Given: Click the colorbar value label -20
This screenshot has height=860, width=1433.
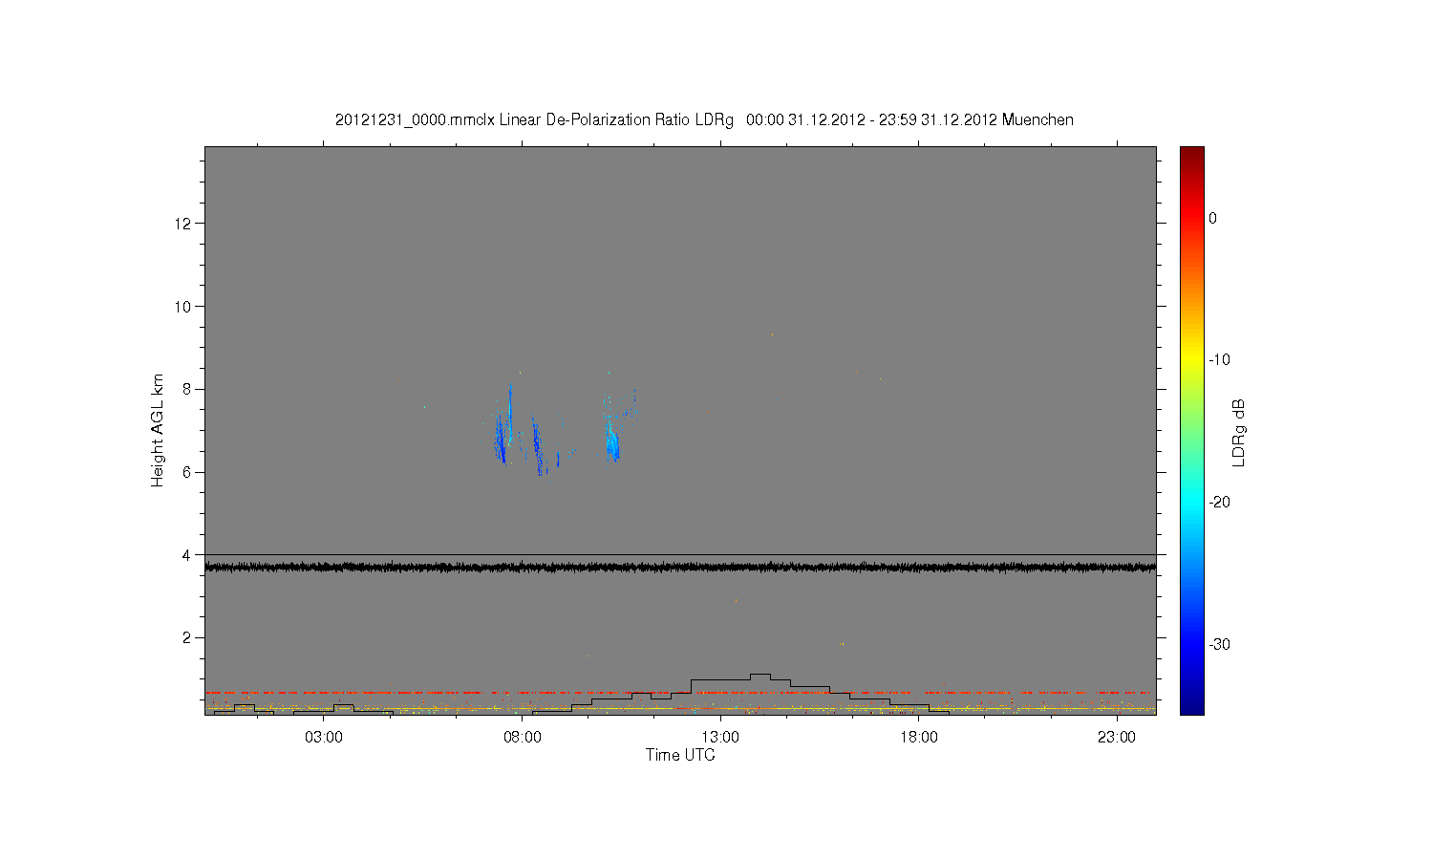Looking at the screenshot, I should point(1219,503).
